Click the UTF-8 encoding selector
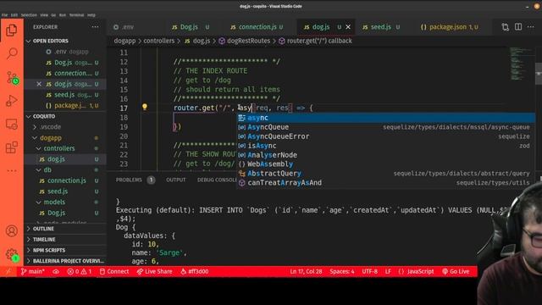542x305 pixels. coord(369,272)
